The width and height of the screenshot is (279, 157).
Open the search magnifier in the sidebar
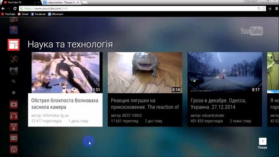coord(14,82)
